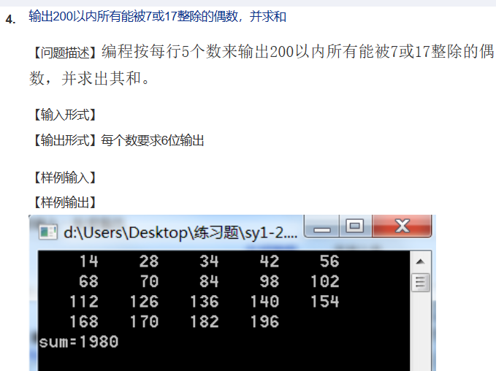Click output value 98 in console
496x371 pixels.
click(x=270, y=281)
